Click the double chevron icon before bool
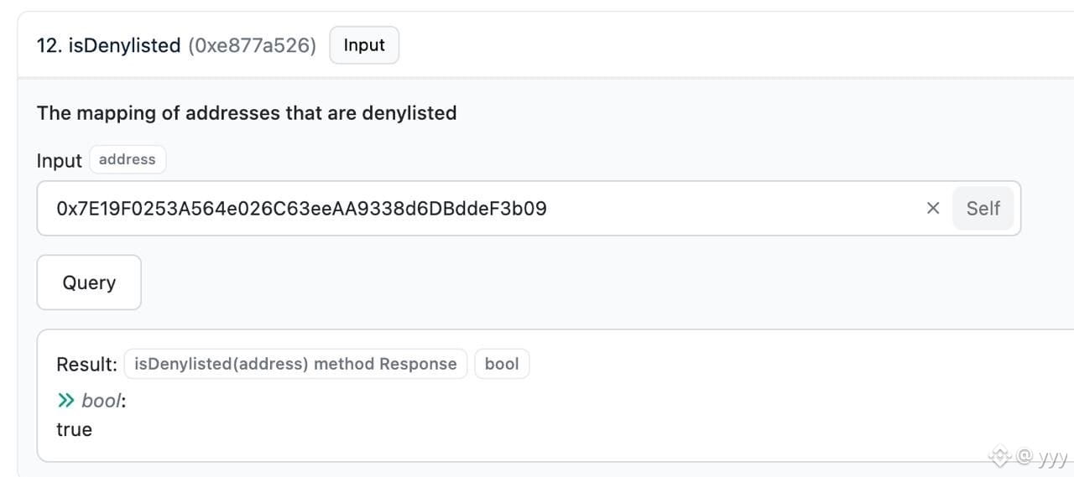Viewport: 1074px width, 477px height. (x=66, y=401)
